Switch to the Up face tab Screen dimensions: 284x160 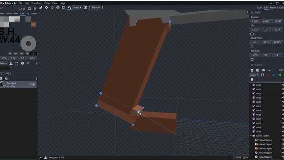[x=28, y=13]
